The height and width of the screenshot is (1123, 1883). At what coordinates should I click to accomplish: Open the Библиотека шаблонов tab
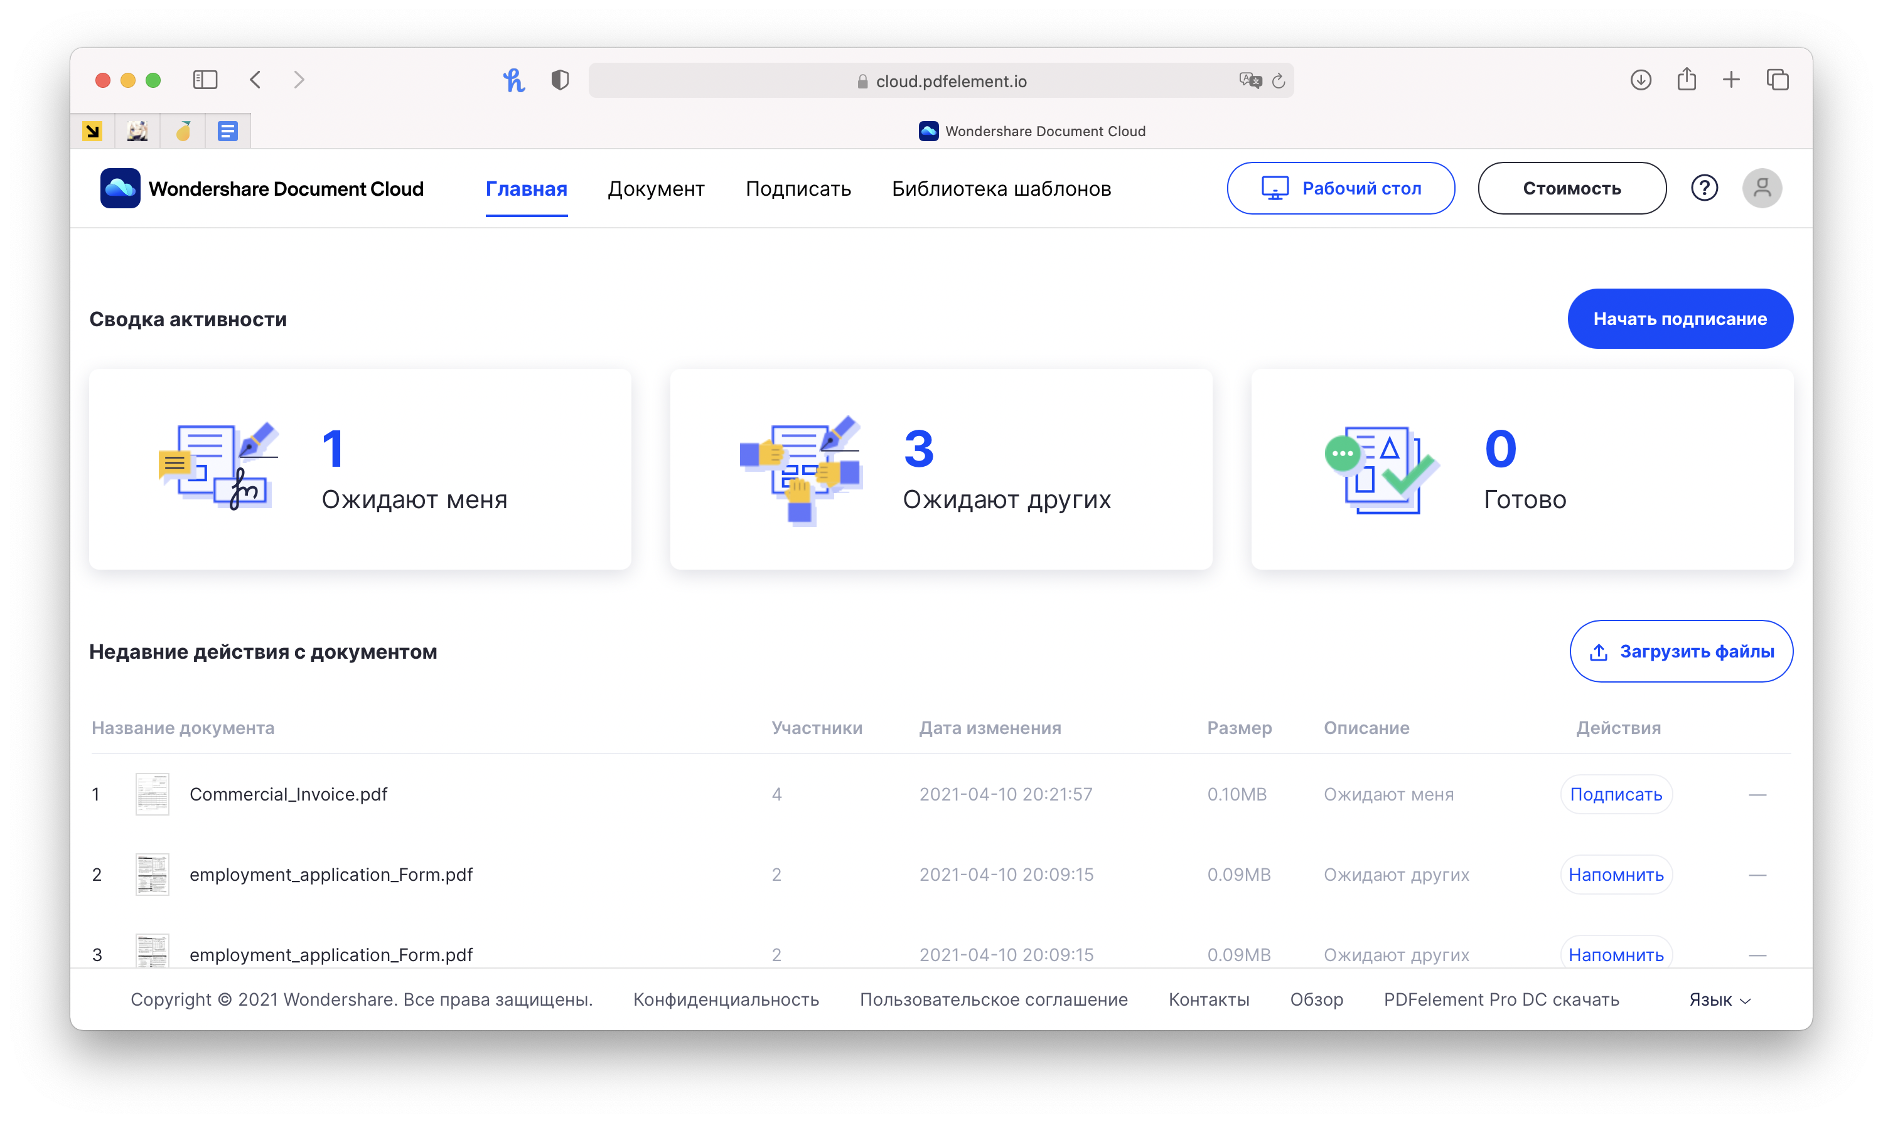(1001, 188)
